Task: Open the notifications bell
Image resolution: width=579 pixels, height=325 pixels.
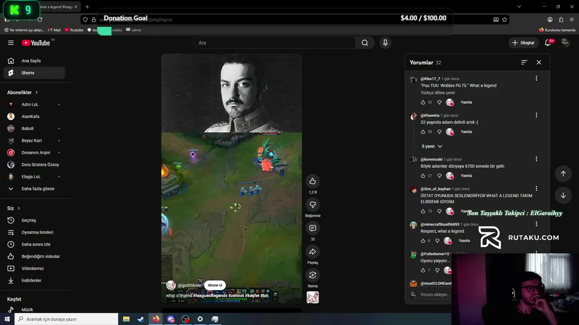Action: click(548, 43)
